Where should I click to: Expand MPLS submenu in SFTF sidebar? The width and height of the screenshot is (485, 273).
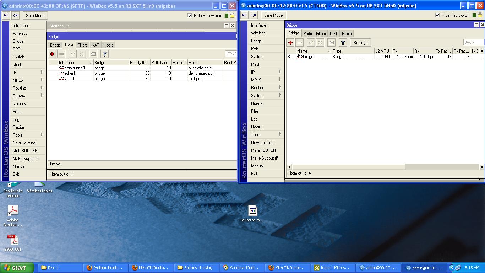click(42, 80)
